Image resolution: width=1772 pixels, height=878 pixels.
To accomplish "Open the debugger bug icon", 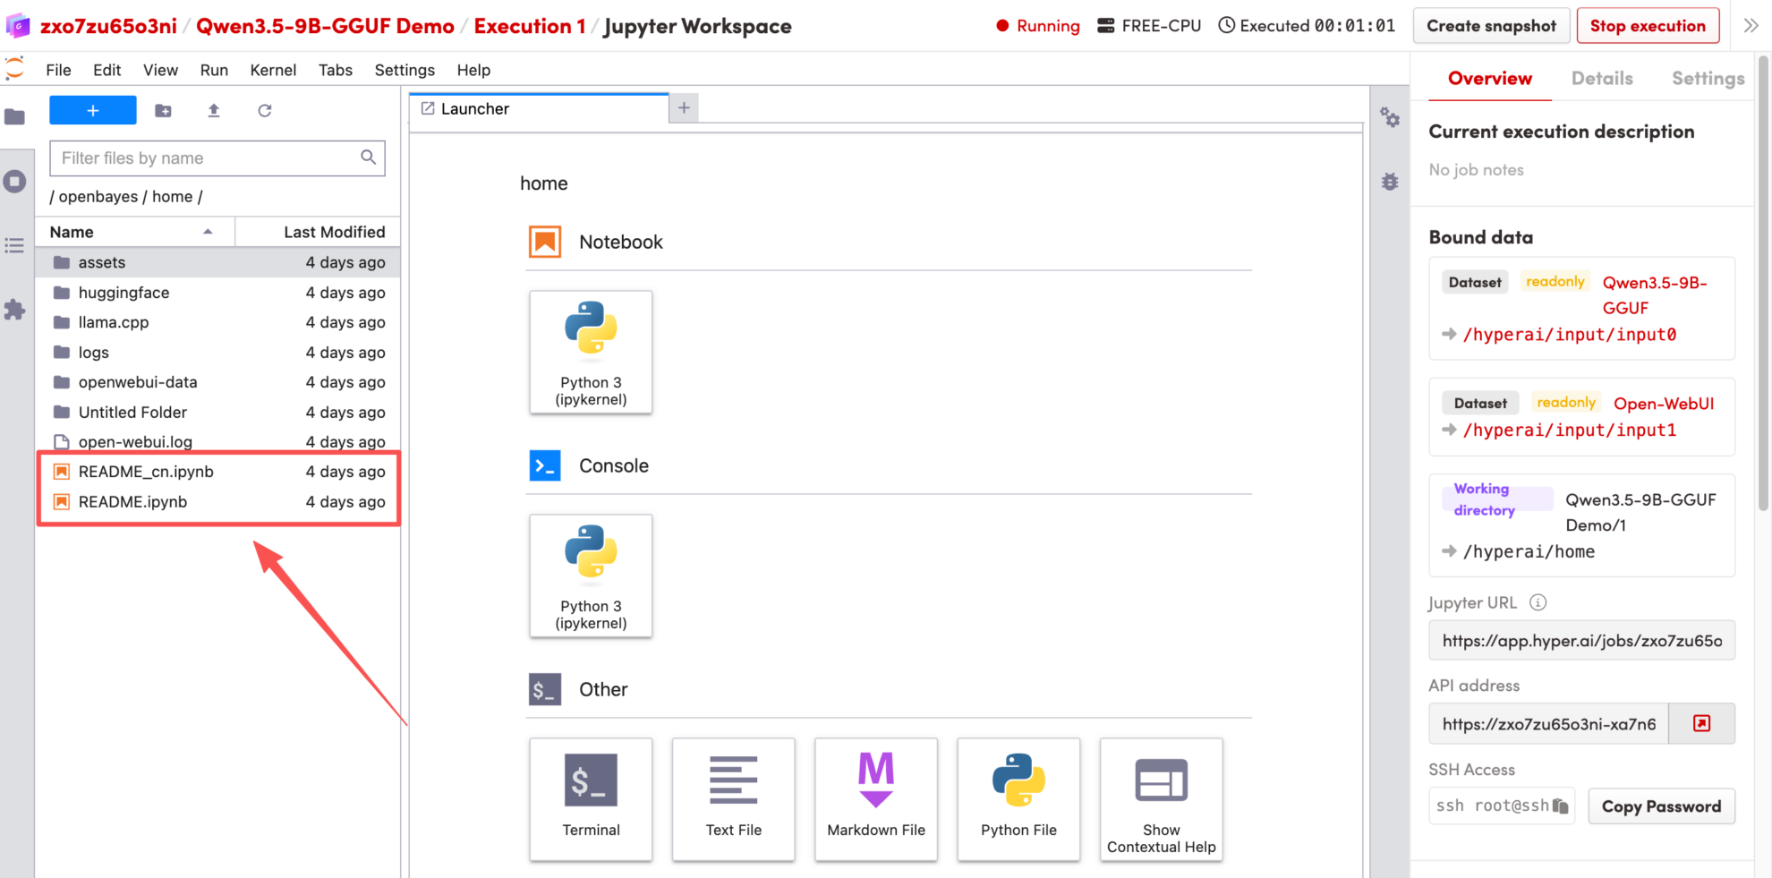I will click(x=1389, y=182).
